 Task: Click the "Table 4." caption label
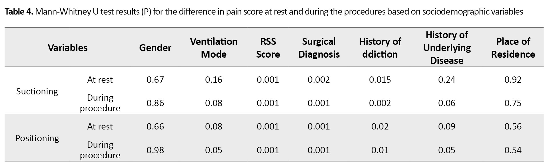(x=19, y=12)
